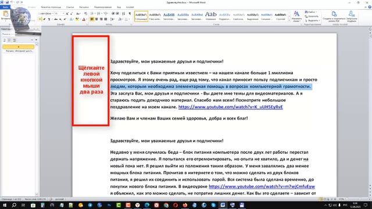Open the line spacing dropdown
Viewport: 372px width, 209px height.
coord(112,19)
